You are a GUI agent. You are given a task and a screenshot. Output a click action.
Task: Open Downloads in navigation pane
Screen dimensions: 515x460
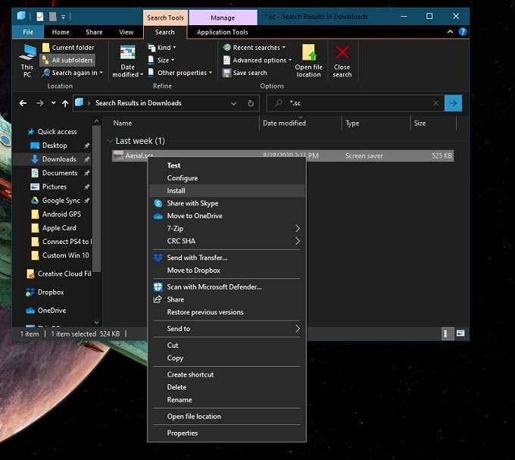point(59,159)
